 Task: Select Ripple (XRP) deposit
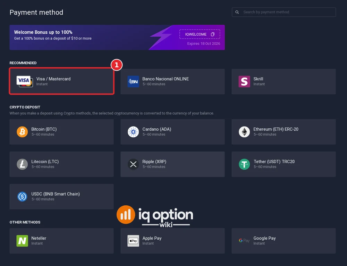tap(172, 164)
